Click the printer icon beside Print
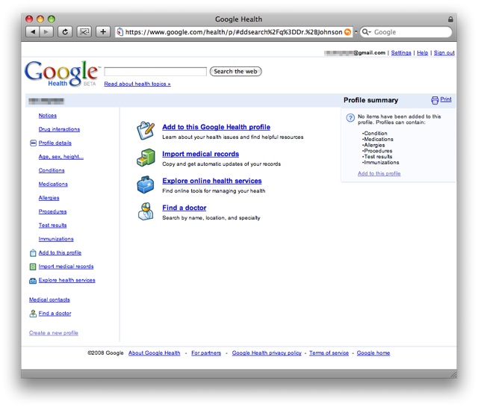The image size is (478, 407). [x=435, y=100]
